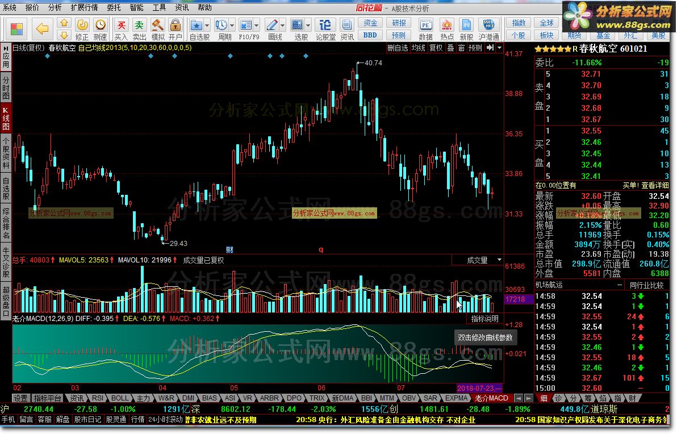Expand the 选股 dropdown arrow
Image resolution: width=677 pixels, height=434 pixels.
click(308, 25)
